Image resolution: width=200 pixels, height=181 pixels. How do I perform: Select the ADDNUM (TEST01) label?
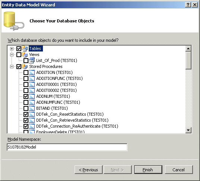(x=53, y=96)
